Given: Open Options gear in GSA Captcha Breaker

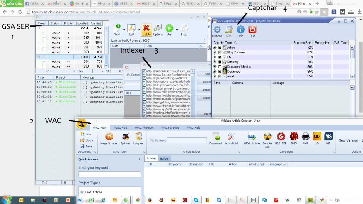Looking at the screenshot, I should click(217, 30).
